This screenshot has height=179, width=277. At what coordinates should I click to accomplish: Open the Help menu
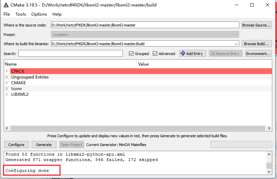(57, 14)
